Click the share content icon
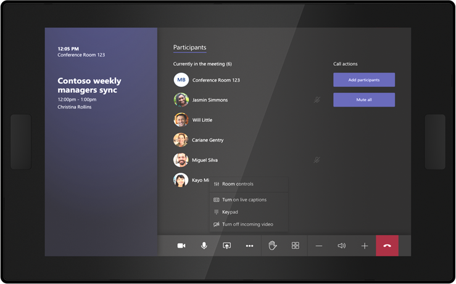 (x=226, y=246)
